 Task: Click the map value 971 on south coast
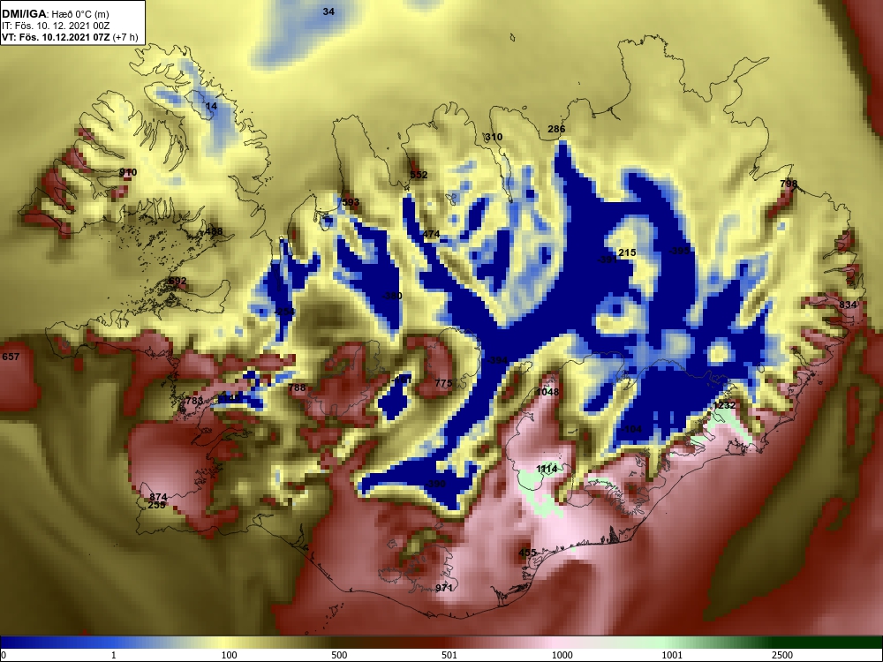[x=444, y=588]
